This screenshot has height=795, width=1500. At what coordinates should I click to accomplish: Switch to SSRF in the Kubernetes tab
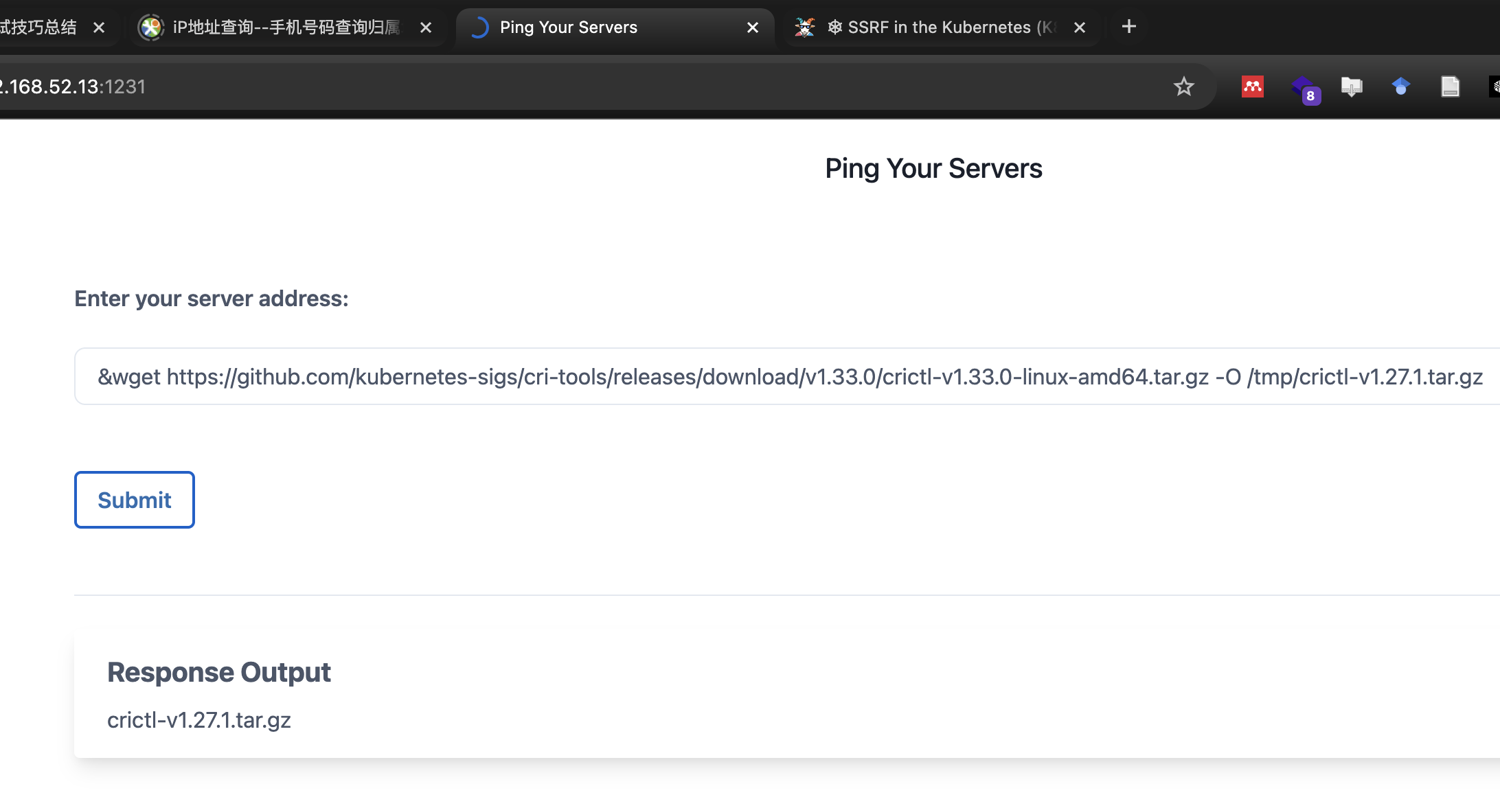941,27
